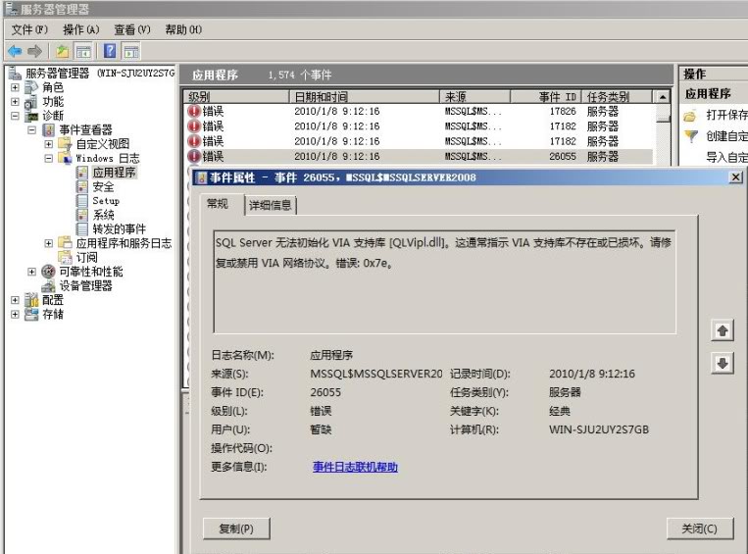The height and width of the screenshot is (554, 748).
Task: Select the 角色 node icon
Action: (31, 87)
